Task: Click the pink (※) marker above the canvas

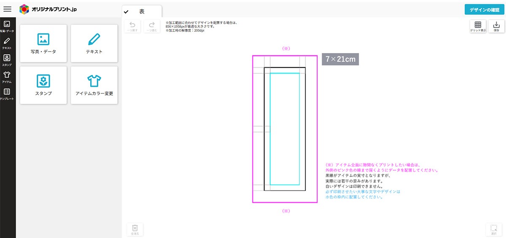Action: 286,48
